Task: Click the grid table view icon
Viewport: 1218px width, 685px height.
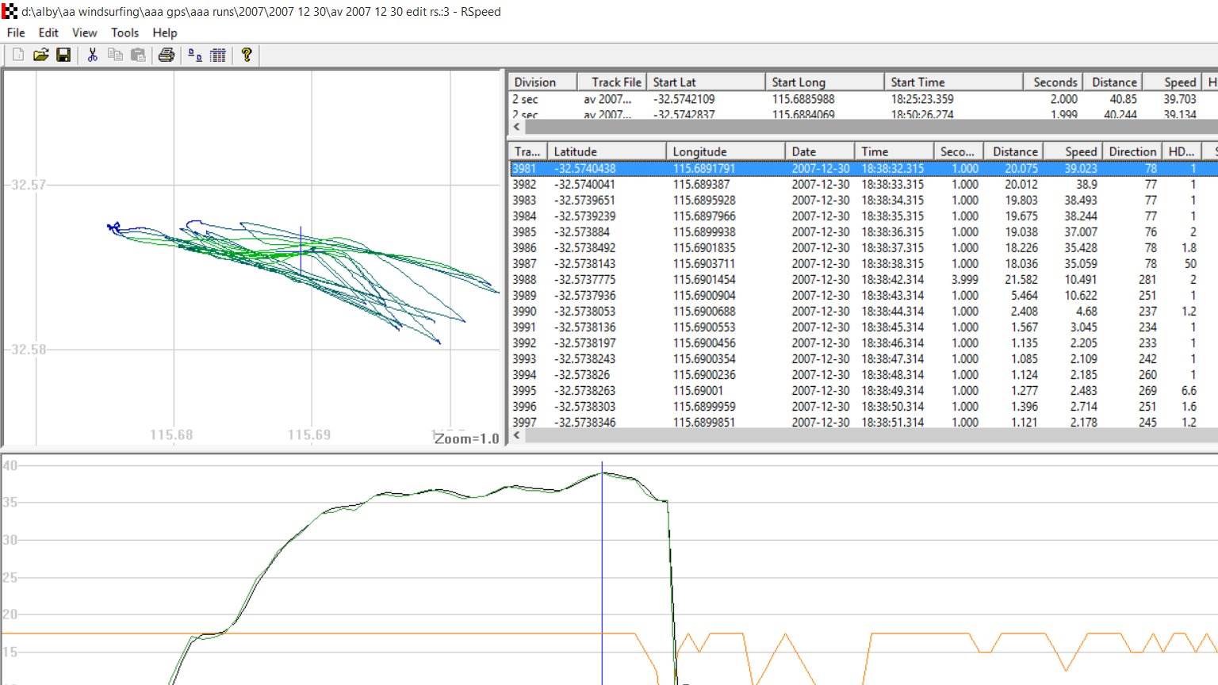Action: point(217,55)
